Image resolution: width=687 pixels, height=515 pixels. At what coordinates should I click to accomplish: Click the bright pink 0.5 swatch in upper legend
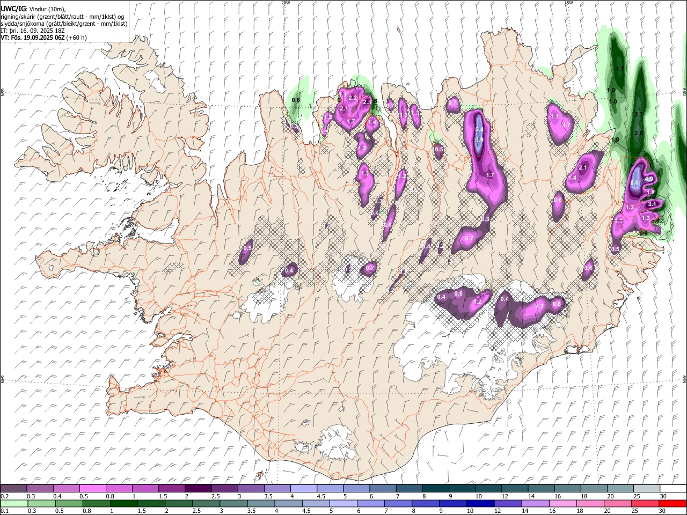93,489
